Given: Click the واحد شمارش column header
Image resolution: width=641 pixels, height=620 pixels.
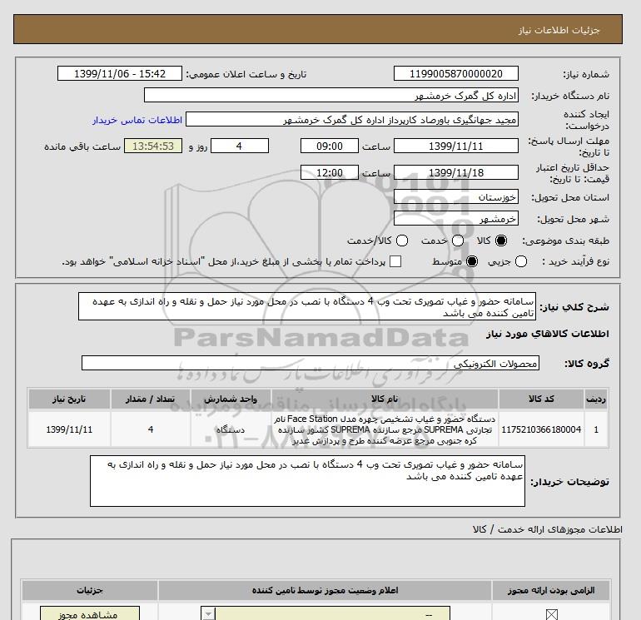Looking at the screenshot, I should [231, 399].
